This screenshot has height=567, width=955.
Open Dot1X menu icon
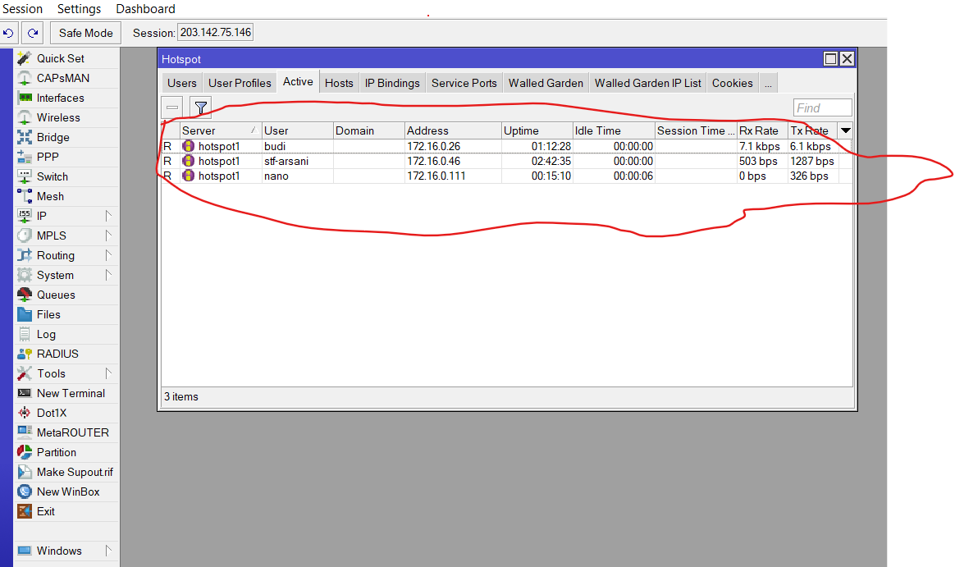[25, 413]
